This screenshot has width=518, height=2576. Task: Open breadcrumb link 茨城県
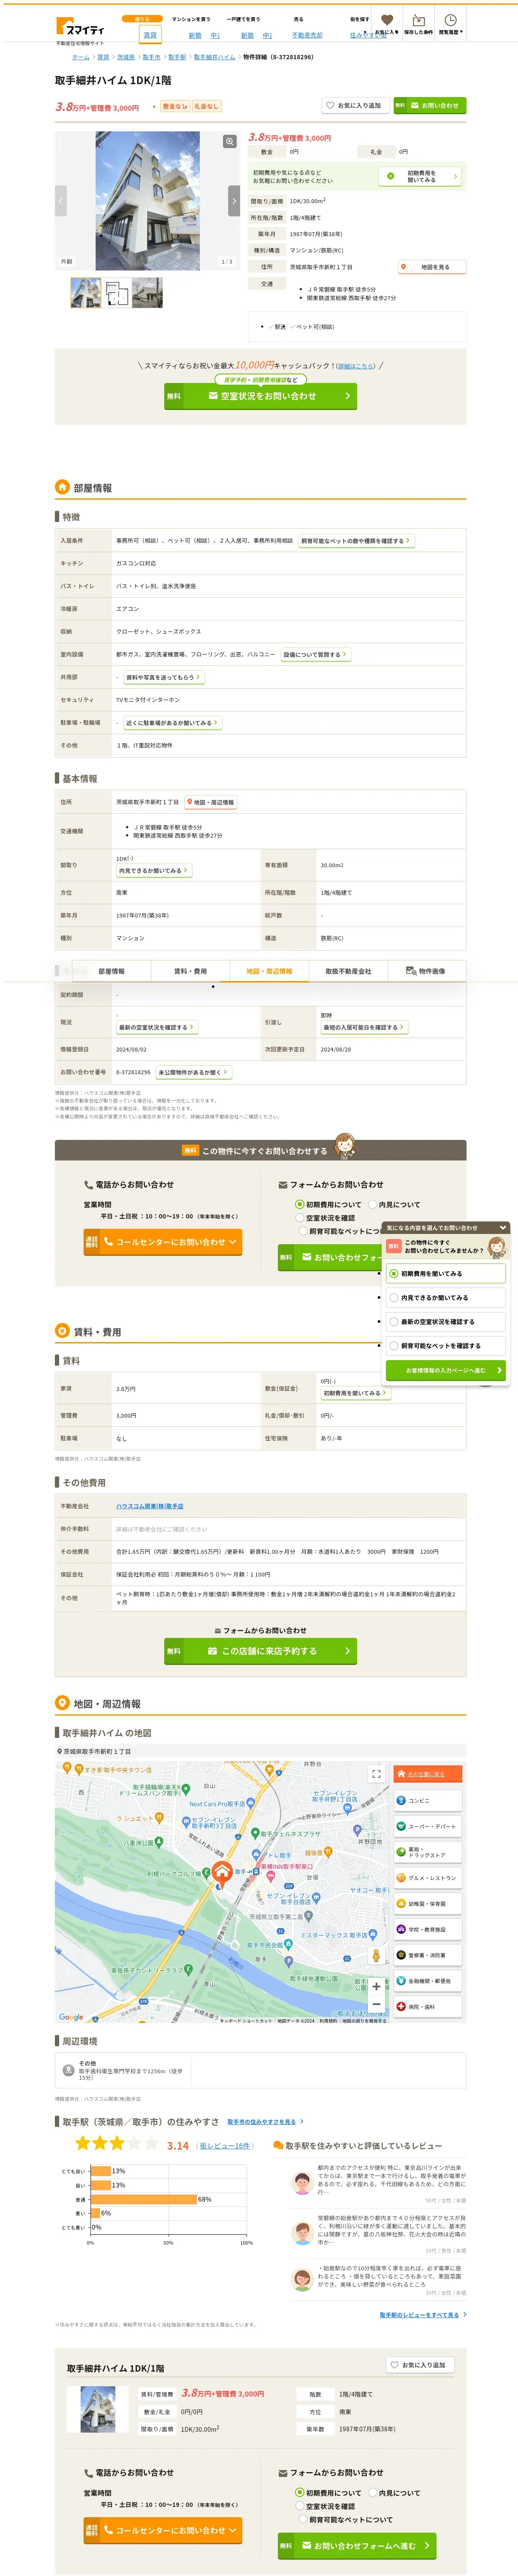[126, 57]
